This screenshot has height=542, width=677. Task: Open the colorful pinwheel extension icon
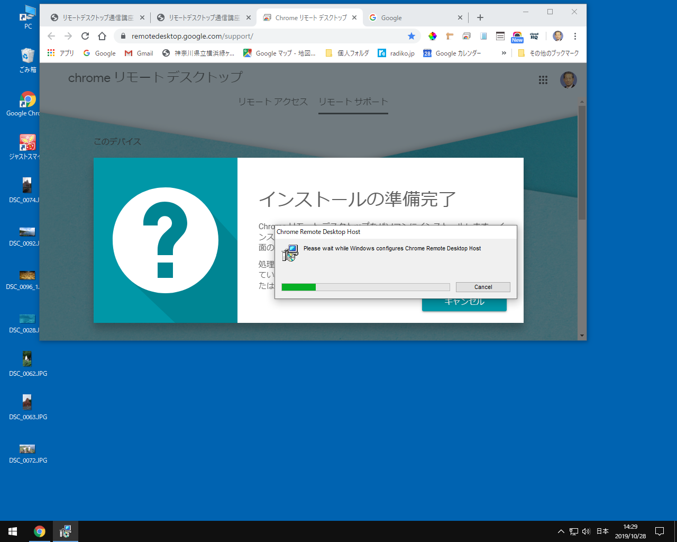point(433,36)
